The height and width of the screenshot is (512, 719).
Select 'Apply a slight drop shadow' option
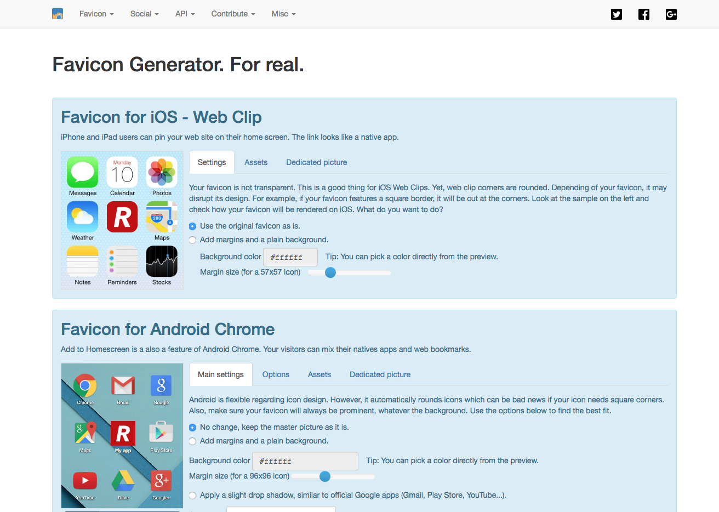[x=192, y=495]
